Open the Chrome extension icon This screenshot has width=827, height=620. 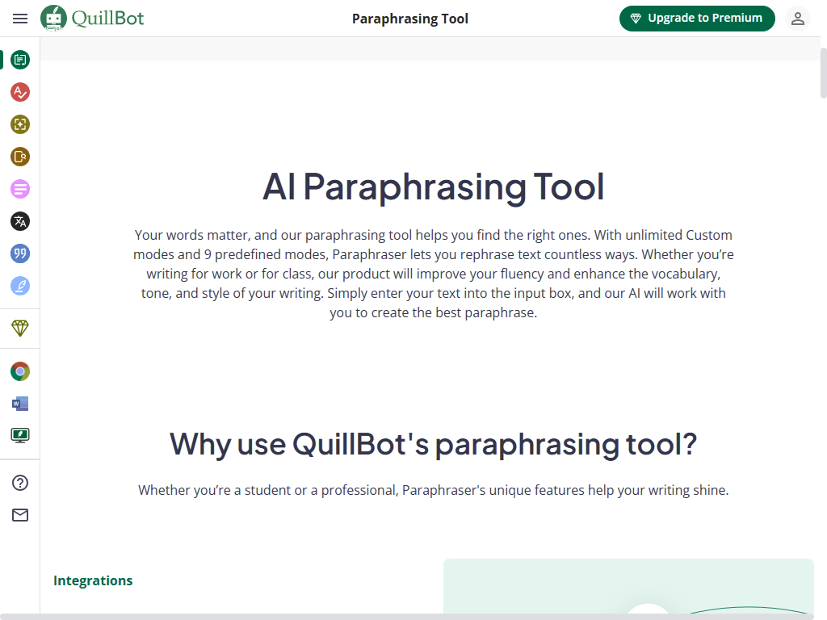click(20, 371)
